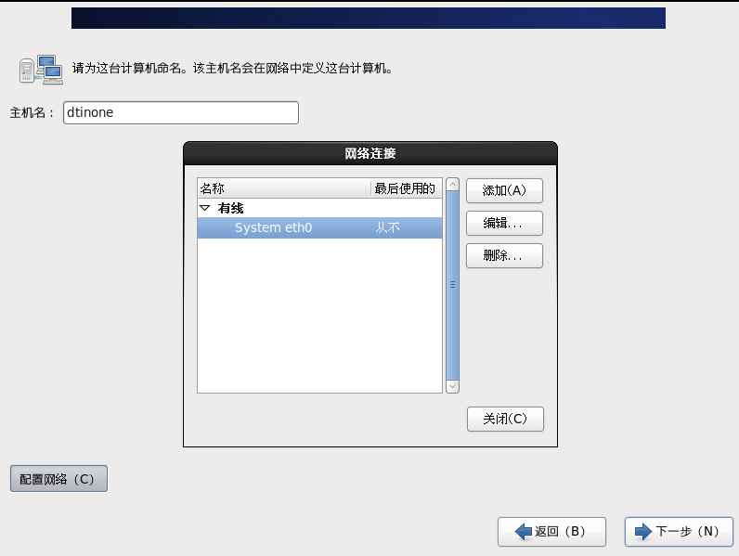Click the scrollbar up arrow in connection list
Screen dimensions: 739x556
452,184
